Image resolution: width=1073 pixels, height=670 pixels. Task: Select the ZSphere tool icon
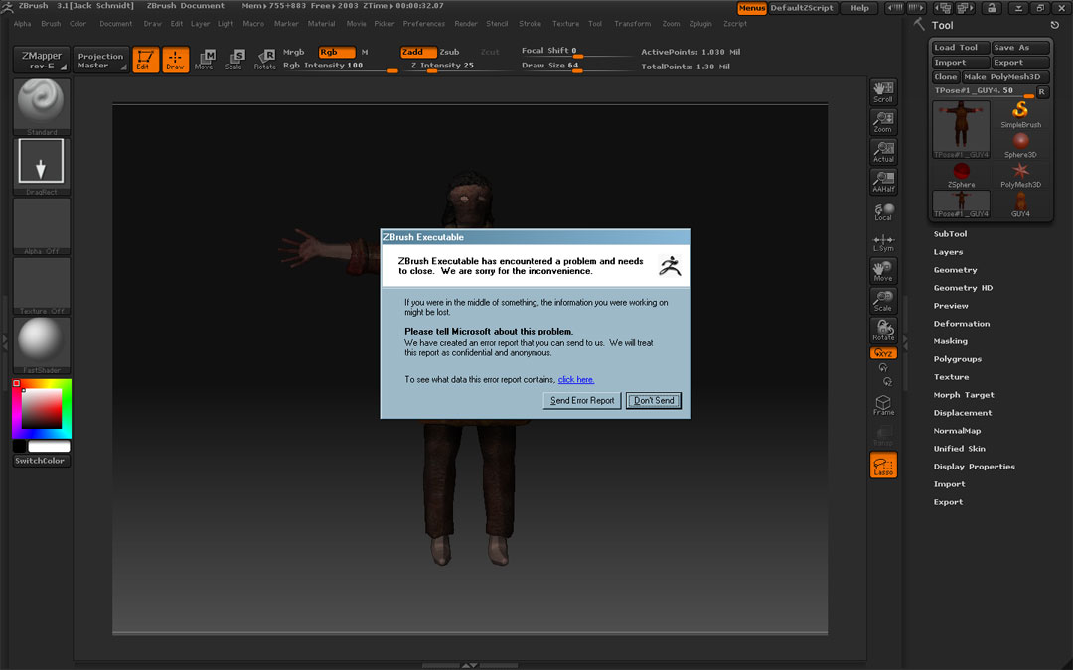click(962, 175)
